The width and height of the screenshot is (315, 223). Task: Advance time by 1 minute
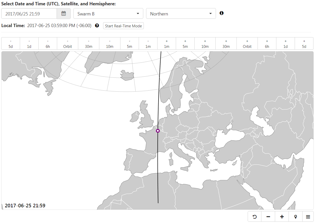coord(167,44)
